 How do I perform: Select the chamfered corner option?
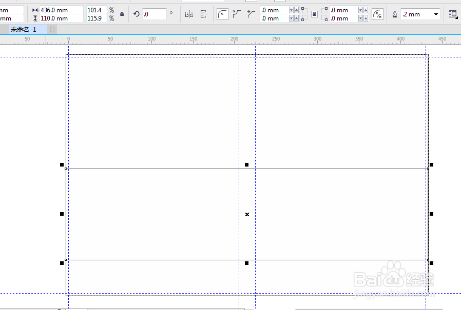[x=251, y=14]
